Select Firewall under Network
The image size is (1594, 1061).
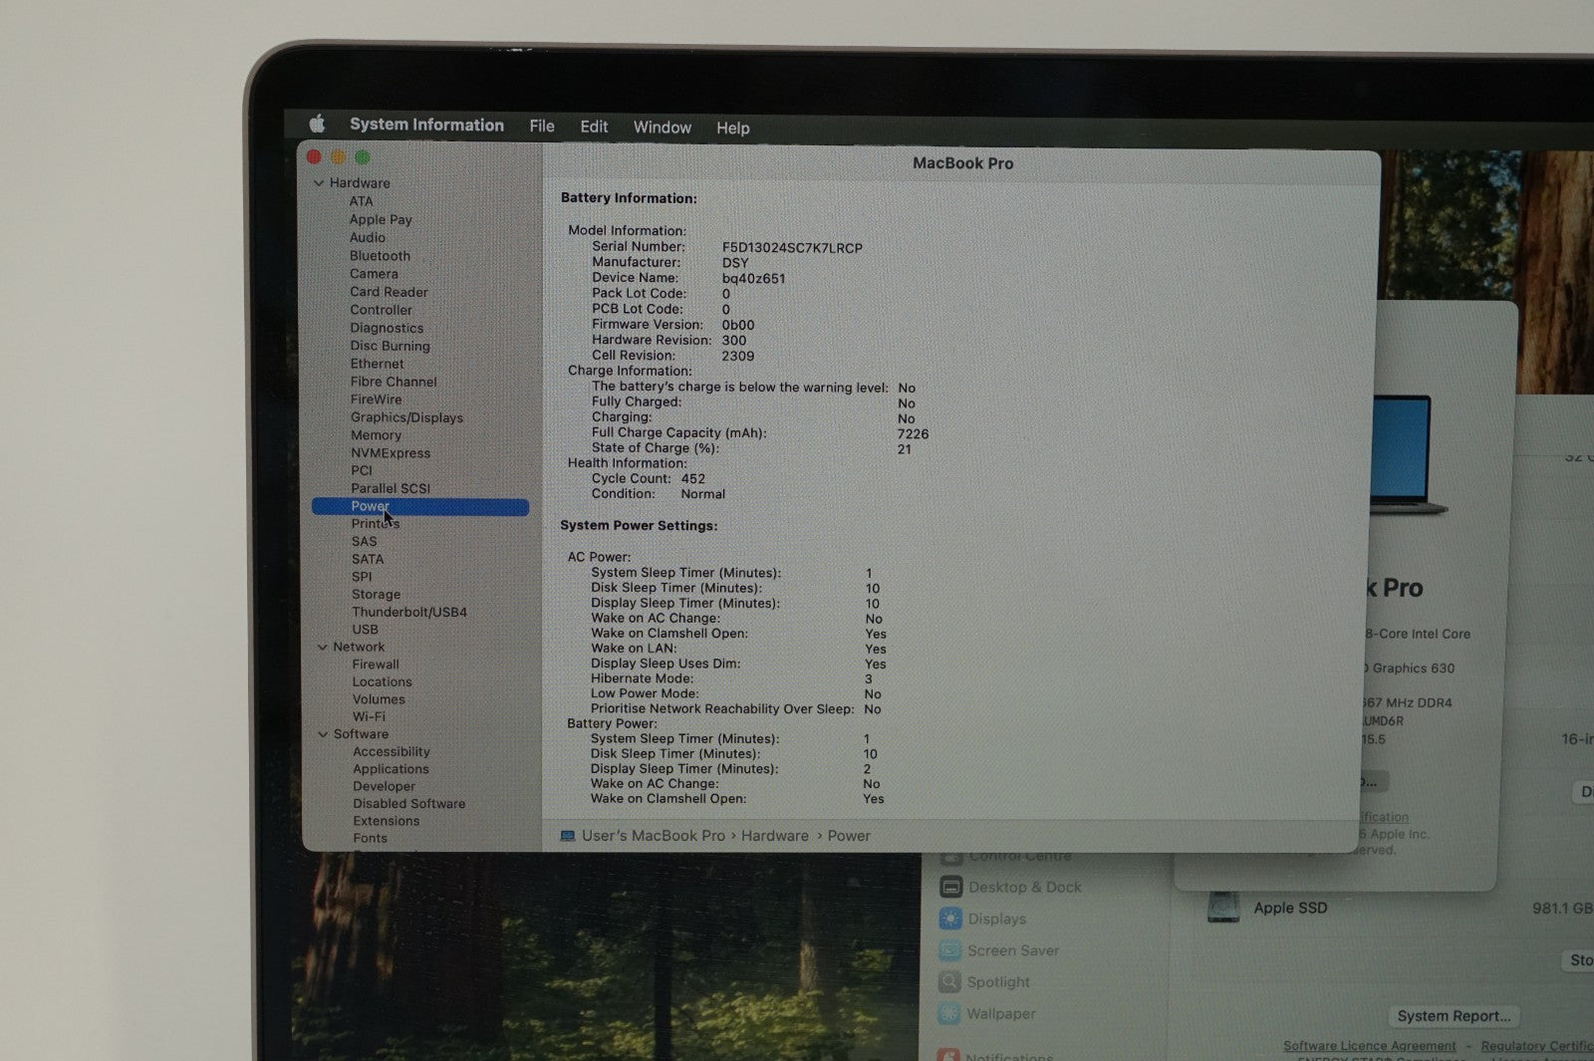coord(375,664)
